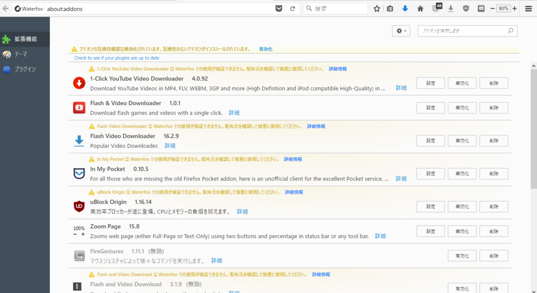Disable Flash Video Downloader with 無効化
This screenshot has width=537, height=293.
(x=462, y=141)
